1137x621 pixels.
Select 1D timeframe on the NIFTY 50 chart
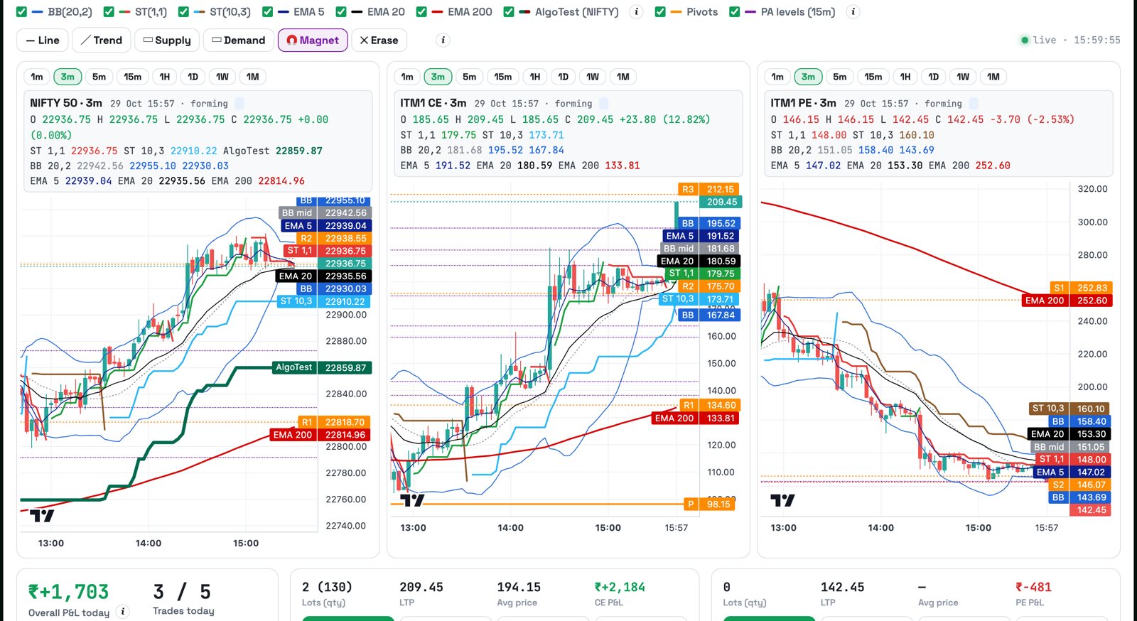pyautogui.click(x=193, y=77)
